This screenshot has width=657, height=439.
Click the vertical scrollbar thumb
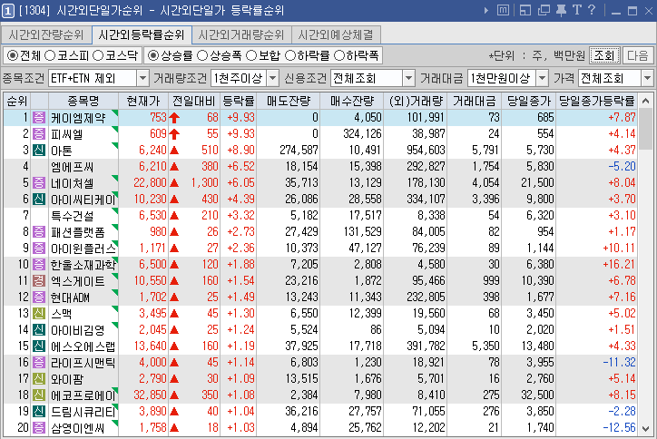(x=646, y=128)
